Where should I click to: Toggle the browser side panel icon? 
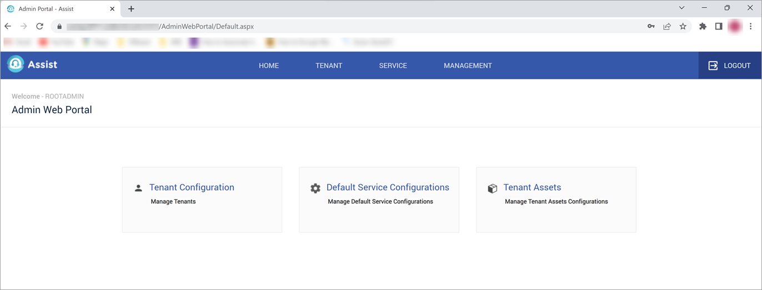tap(719, 26)
